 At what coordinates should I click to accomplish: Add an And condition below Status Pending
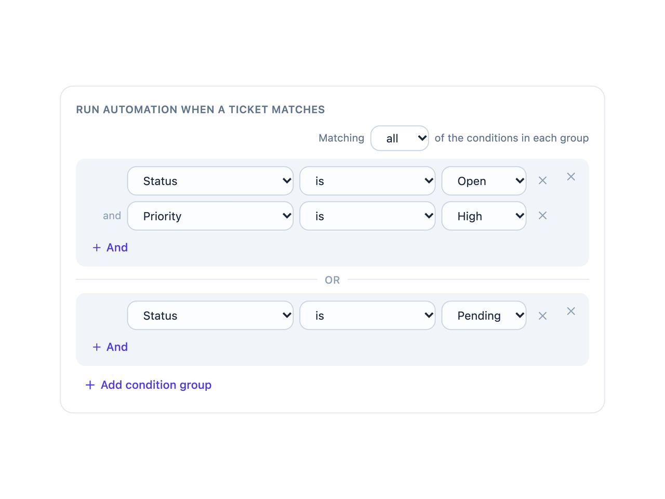[x=110, y=347]
